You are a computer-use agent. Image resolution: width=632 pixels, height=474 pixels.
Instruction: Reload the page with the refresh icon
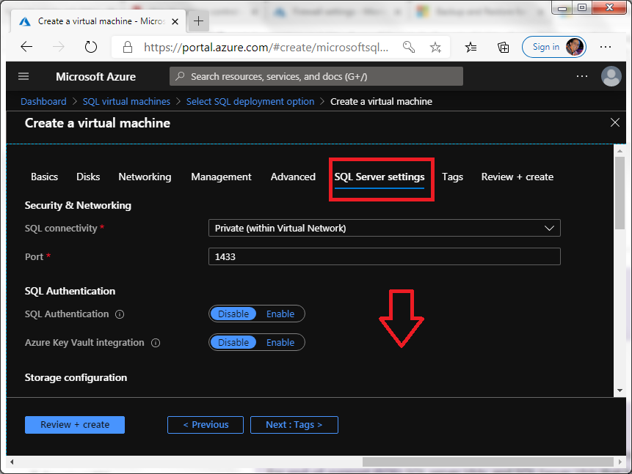pos(91,47)
